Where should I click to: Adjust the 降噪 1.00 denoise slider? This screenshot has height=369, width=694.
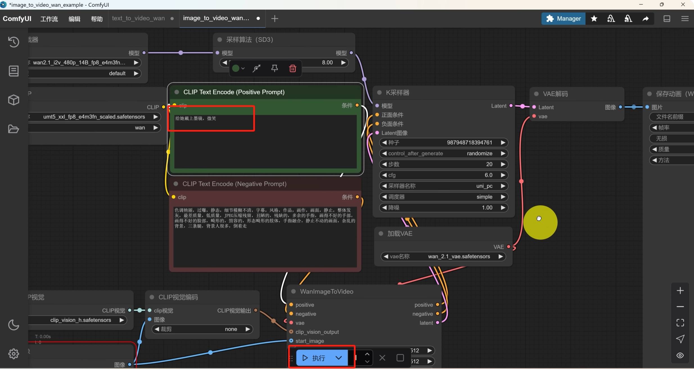tap(444, 208)
